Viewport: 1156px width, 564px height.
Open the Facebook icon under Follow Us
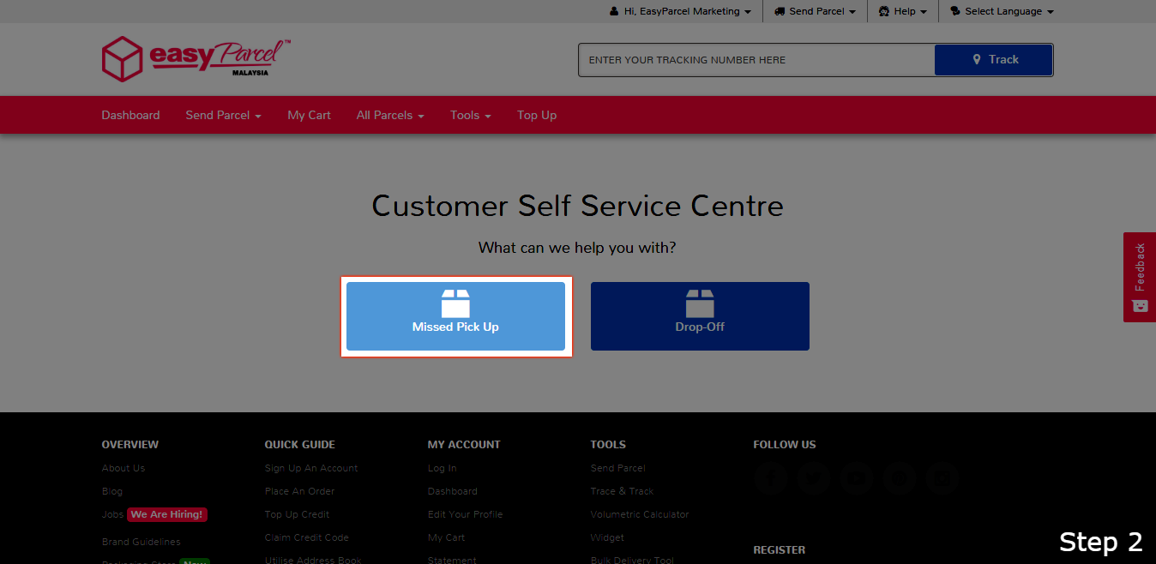tap(771, 477)
